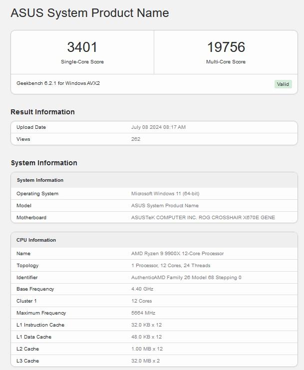Select the AMD Ryzen 9 9900X processor name
This screenshot has height=370, width=304.
point(177,254)
